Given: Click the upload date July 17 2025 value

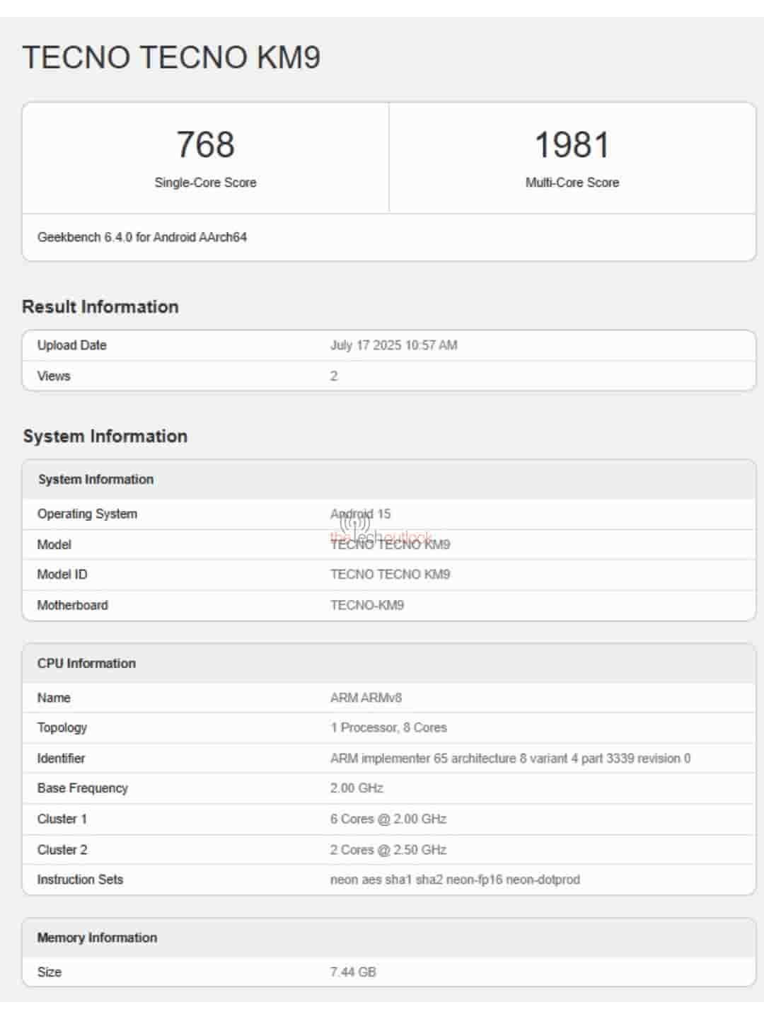Looking at the screenshot, I should click(x=393, y=345).
